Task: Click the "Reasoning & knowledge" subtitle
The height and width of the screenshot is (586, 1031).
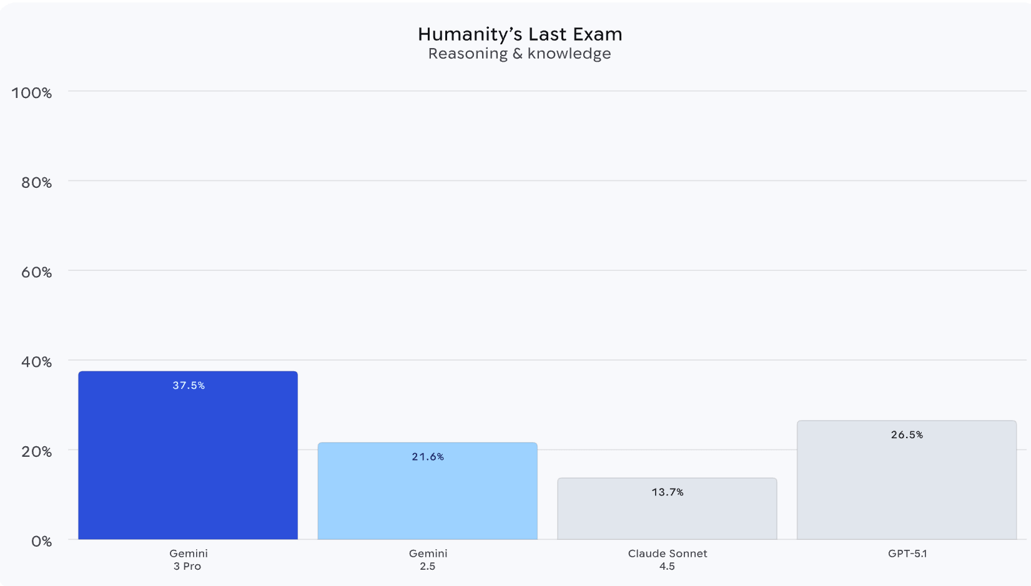Action: pyautogui.click(x=520, y=54)
